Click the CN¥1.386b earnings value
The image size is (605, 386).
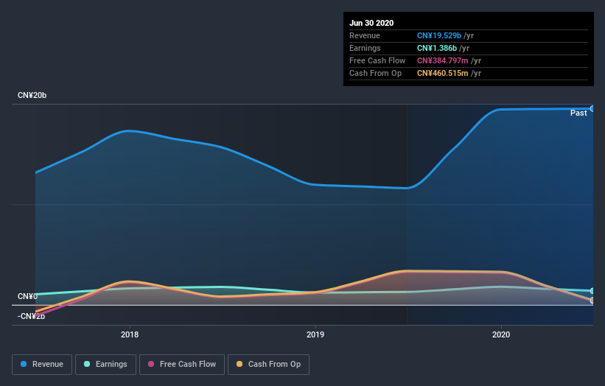click(437, 48)
